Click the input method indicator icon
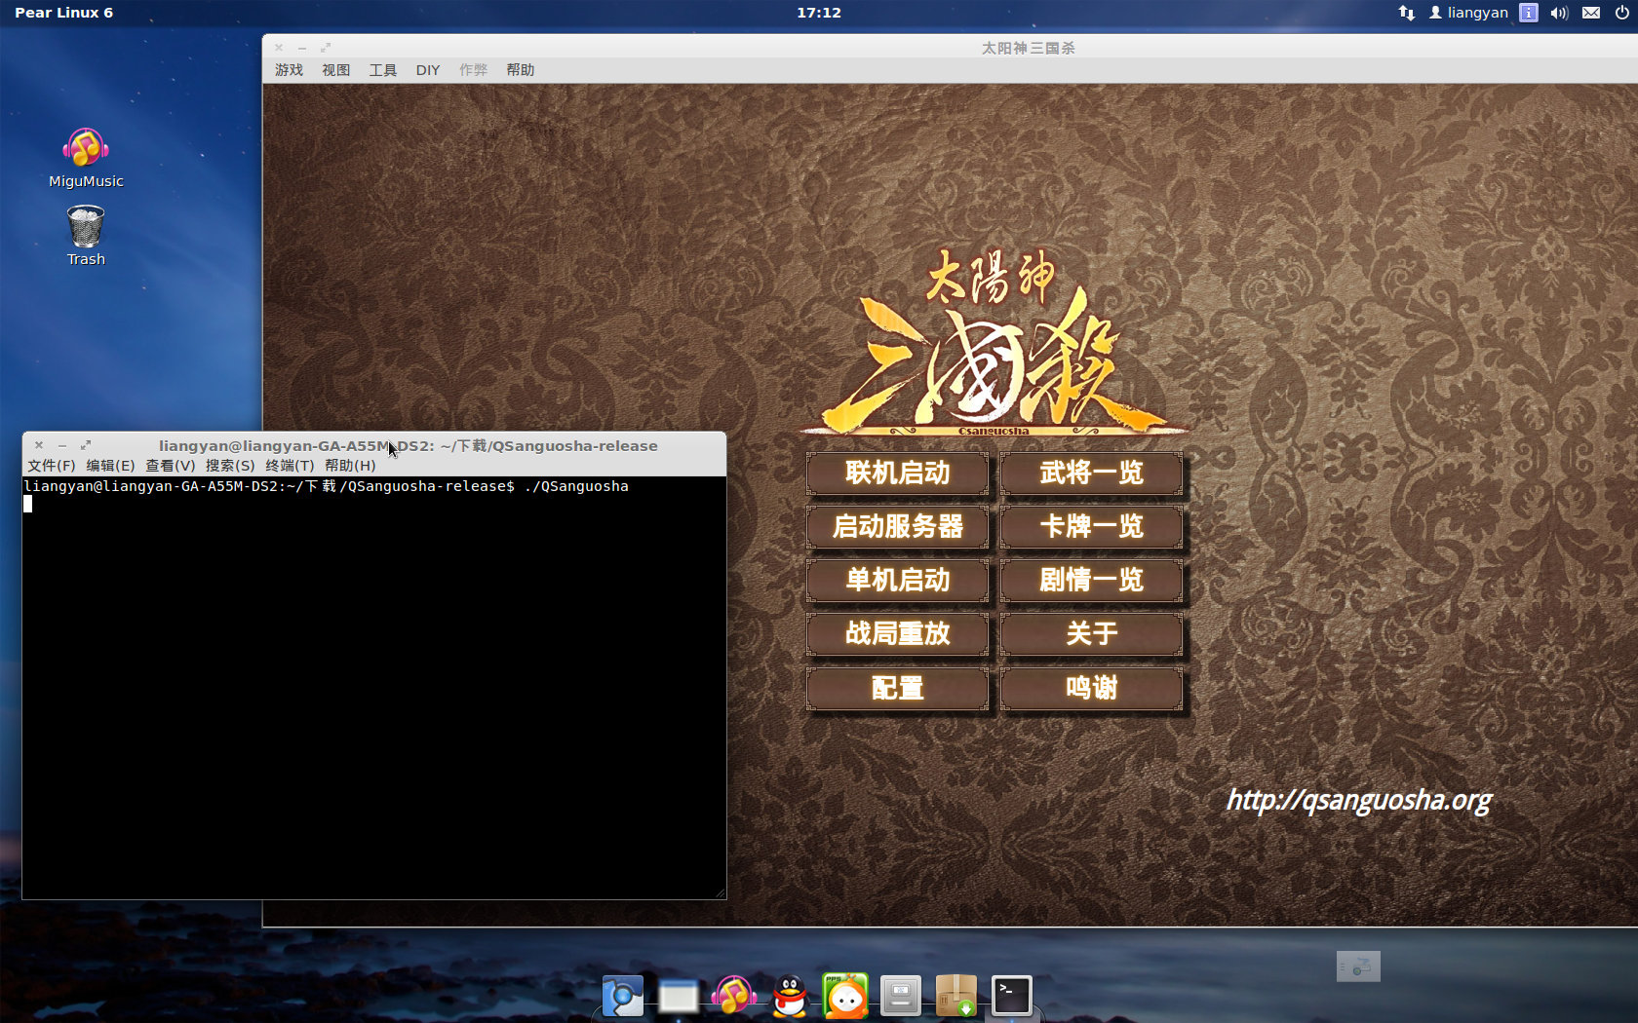1638x1023 pixels. (1529, 13)
